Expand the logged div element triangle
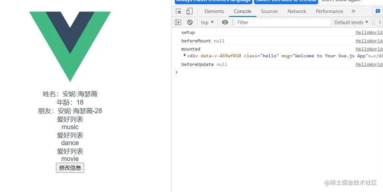Screen dimensions: 383x192 [185, 55]
